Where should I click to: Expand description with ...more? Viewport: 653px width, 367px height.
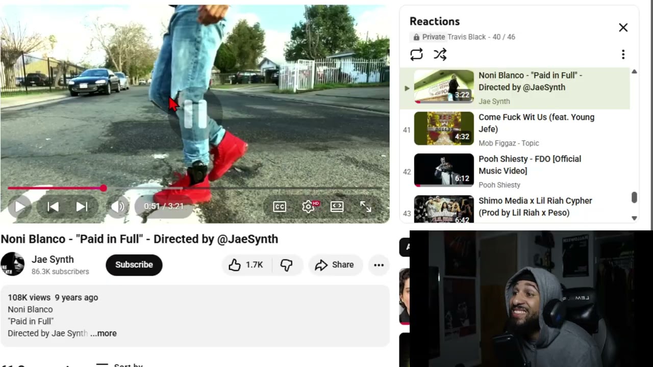pyautogui.click(x=104, y=333)
